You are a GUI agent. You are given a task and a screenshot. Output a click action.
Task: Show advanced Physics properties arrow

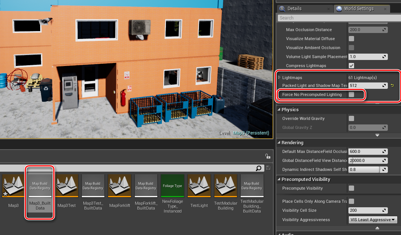377,135
